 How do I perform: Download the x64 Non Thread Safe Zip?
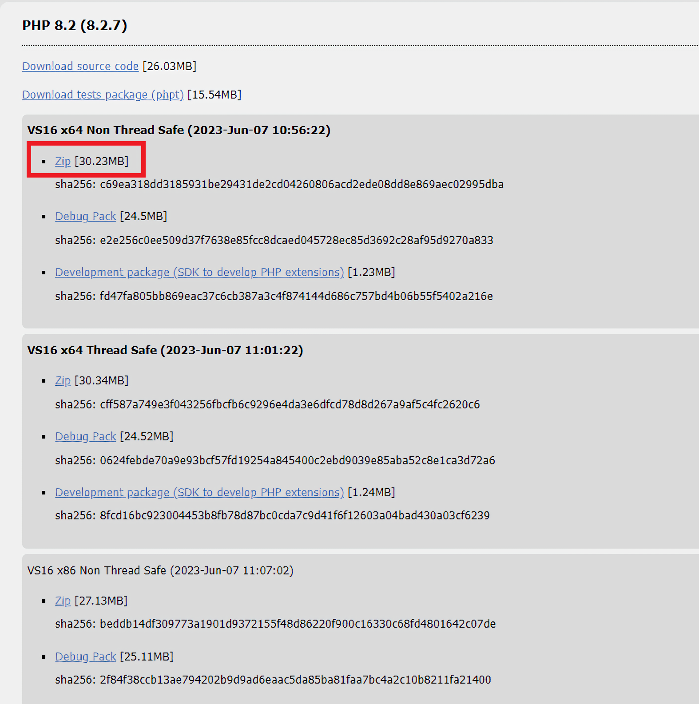[x=63, y=161]
